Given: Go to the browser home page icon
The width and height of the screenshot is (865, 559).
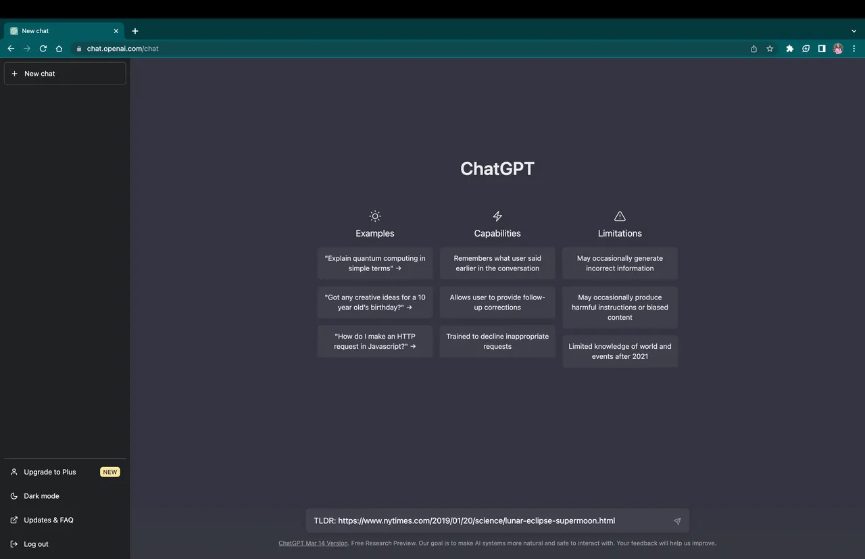Looking at the screenshot, I should coord(59,49).
